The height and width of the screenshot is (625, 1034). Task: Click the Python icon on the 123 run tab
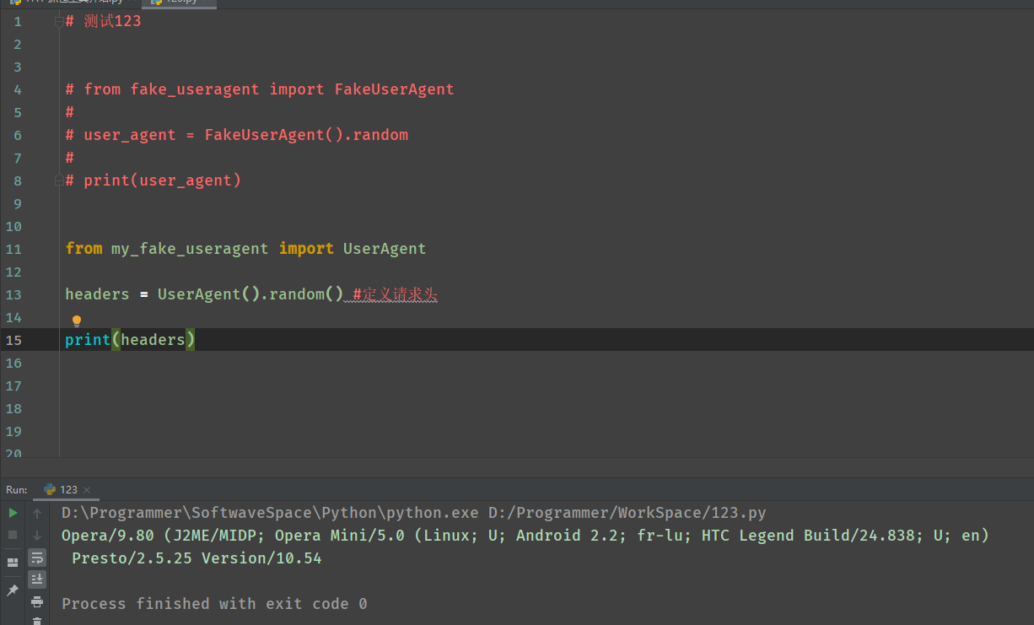[x=49, y=489]
